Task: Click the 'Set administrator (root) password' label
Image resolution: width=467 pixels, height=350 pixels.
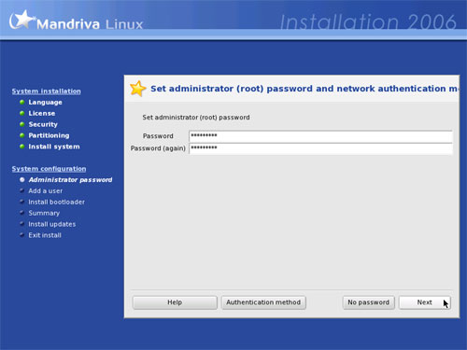Action: point(196,118)
